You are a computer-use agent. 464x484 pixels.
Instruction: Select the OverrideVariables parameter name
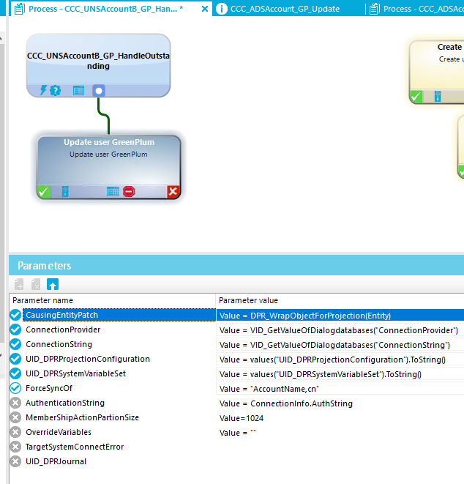[59, 432]
